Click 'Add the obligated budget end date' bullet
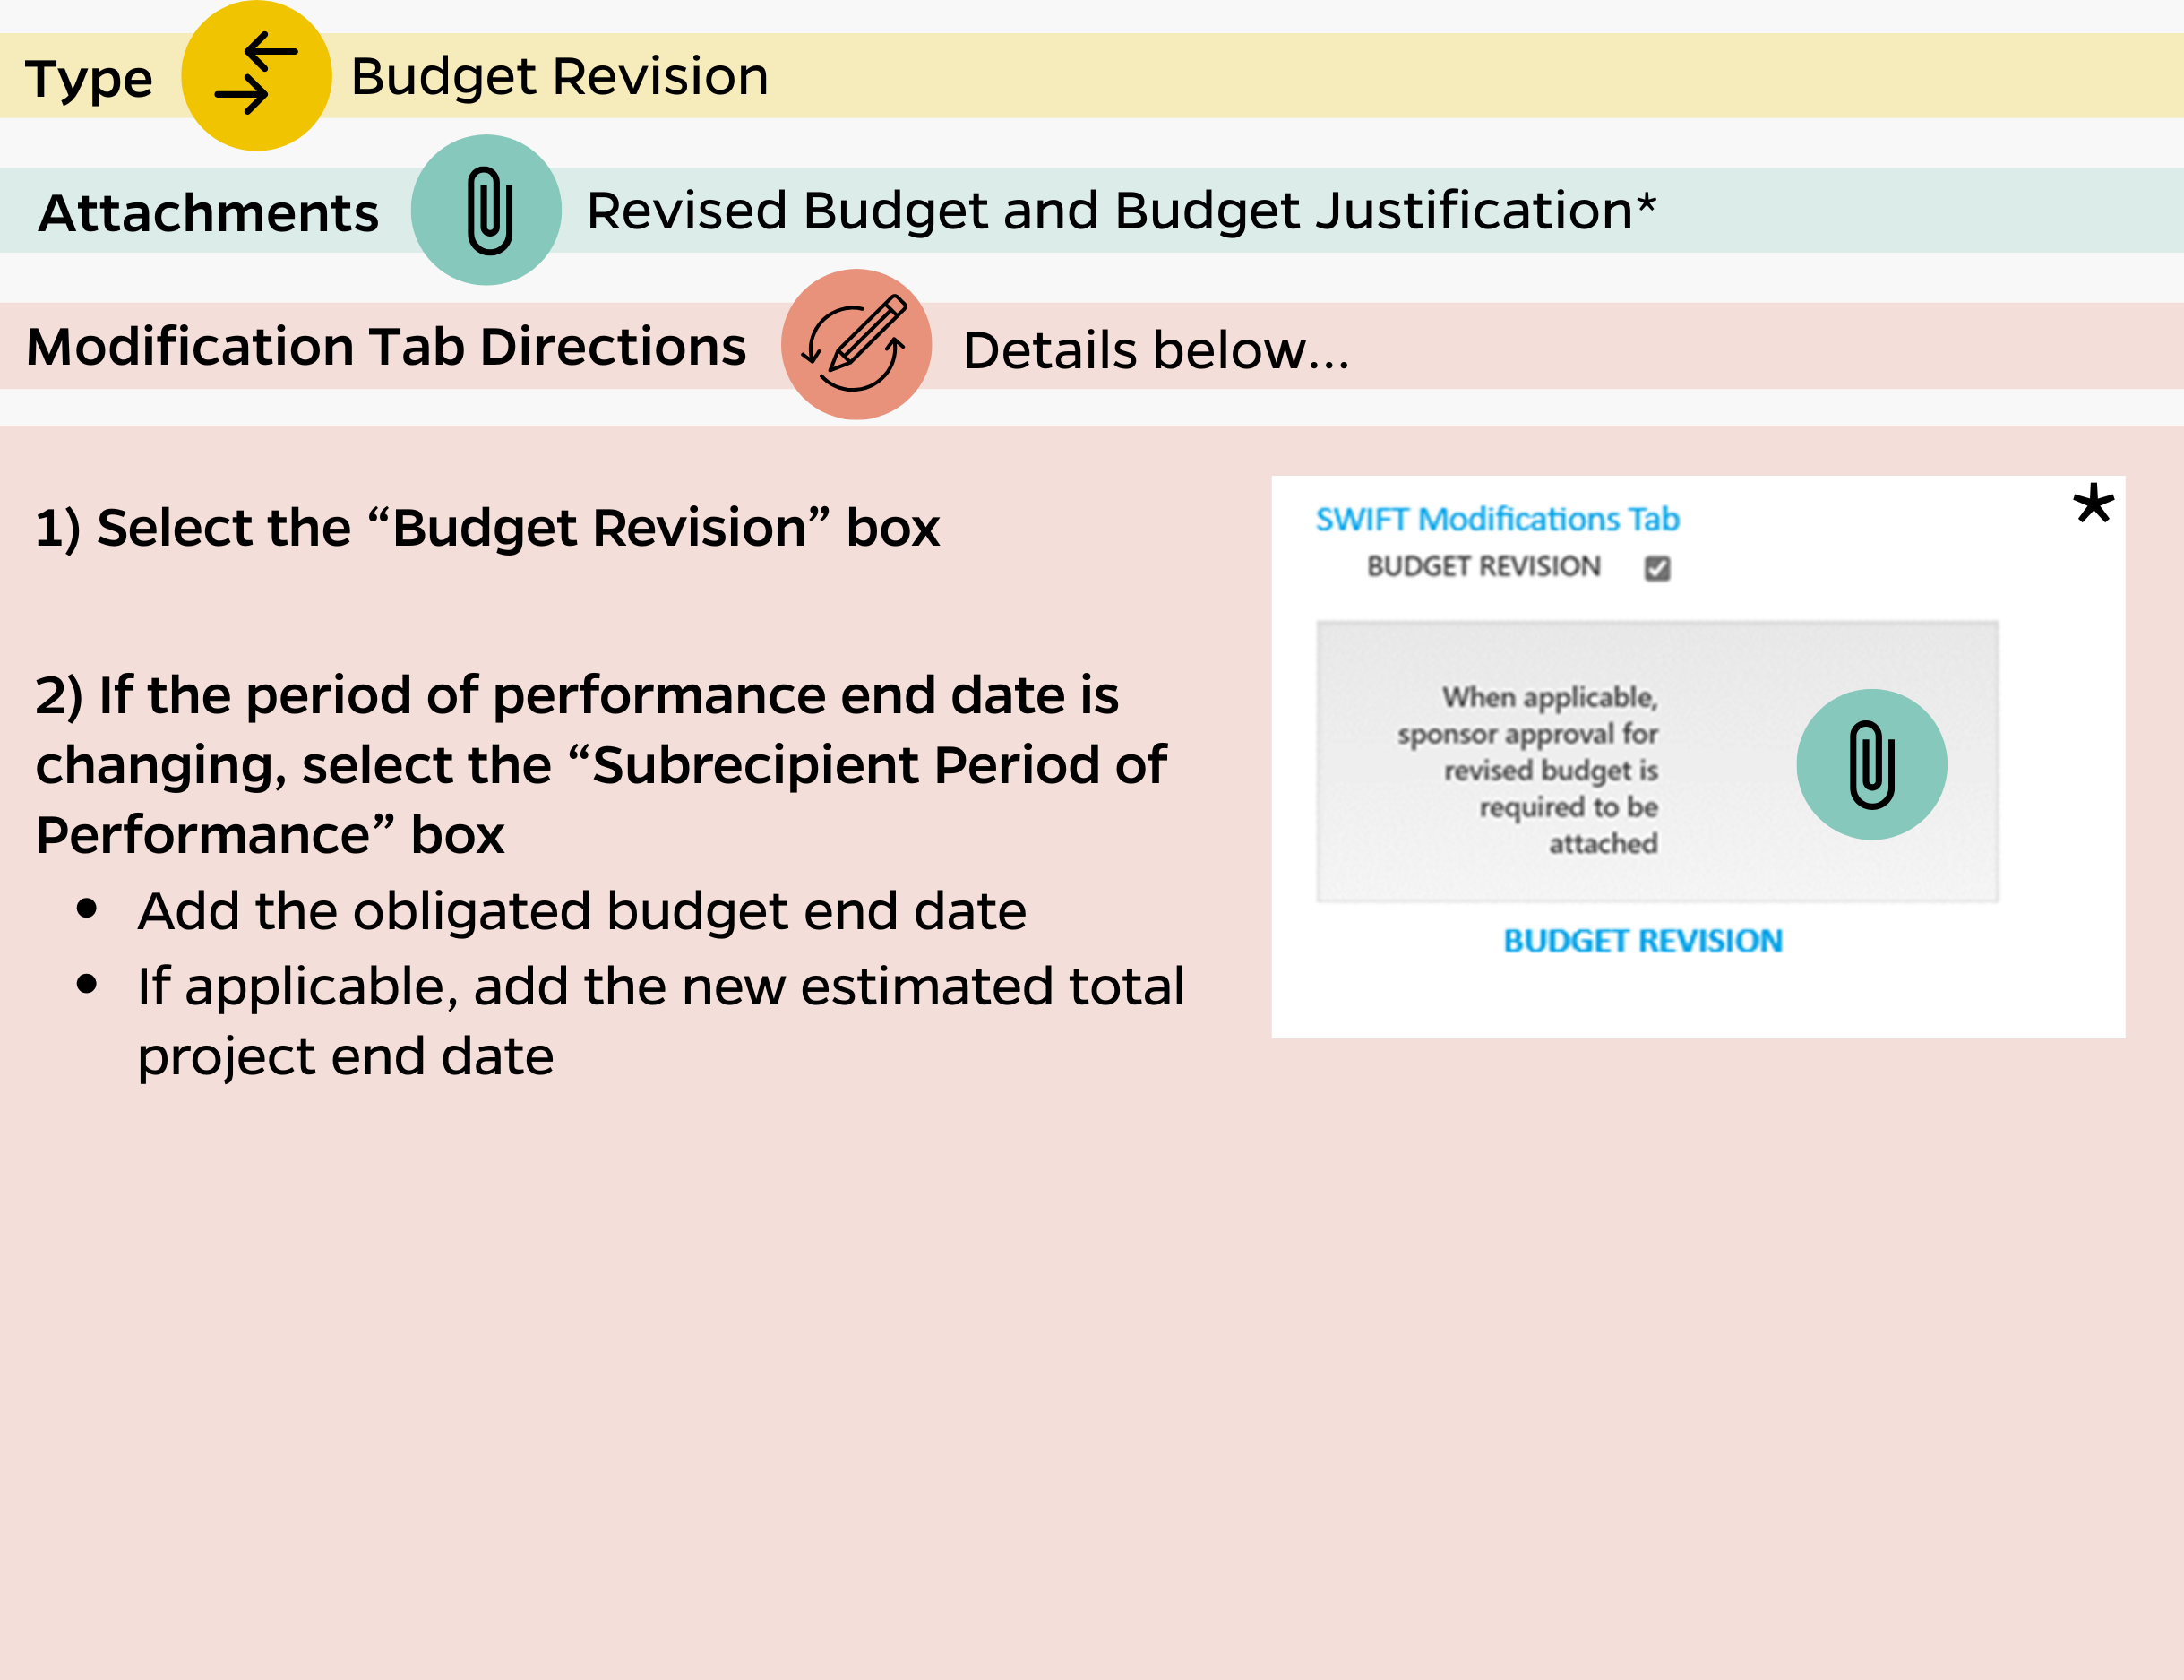 [581, 911]
